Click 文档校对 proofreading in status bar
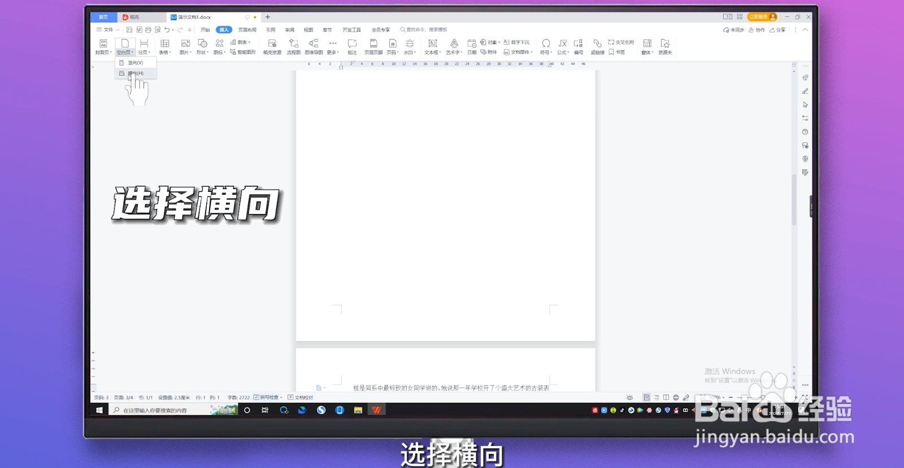 click(x=301, y=397)
